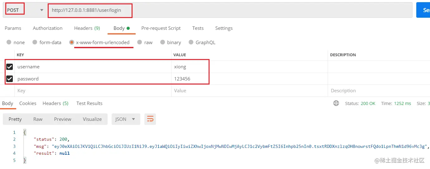The height and width of the screenshot is (169, 430).
Task: Click the DESCRIPTION column header
Action: point(343,55)
